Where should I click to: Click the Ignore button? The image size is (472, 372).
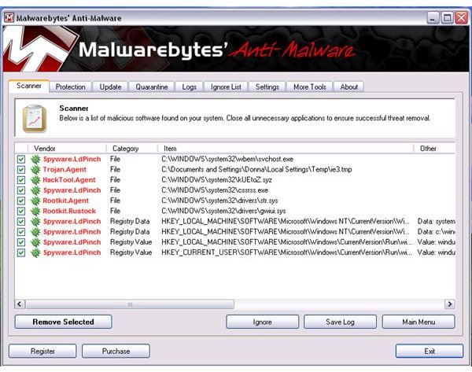262,322
